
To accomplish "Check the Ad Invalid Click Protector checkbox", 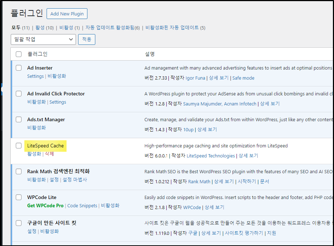I will pos(19,94).
